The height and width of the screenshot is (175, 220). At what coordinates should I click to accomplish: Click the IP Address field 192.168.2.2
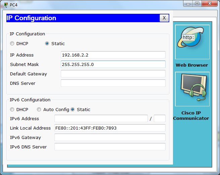113,55
